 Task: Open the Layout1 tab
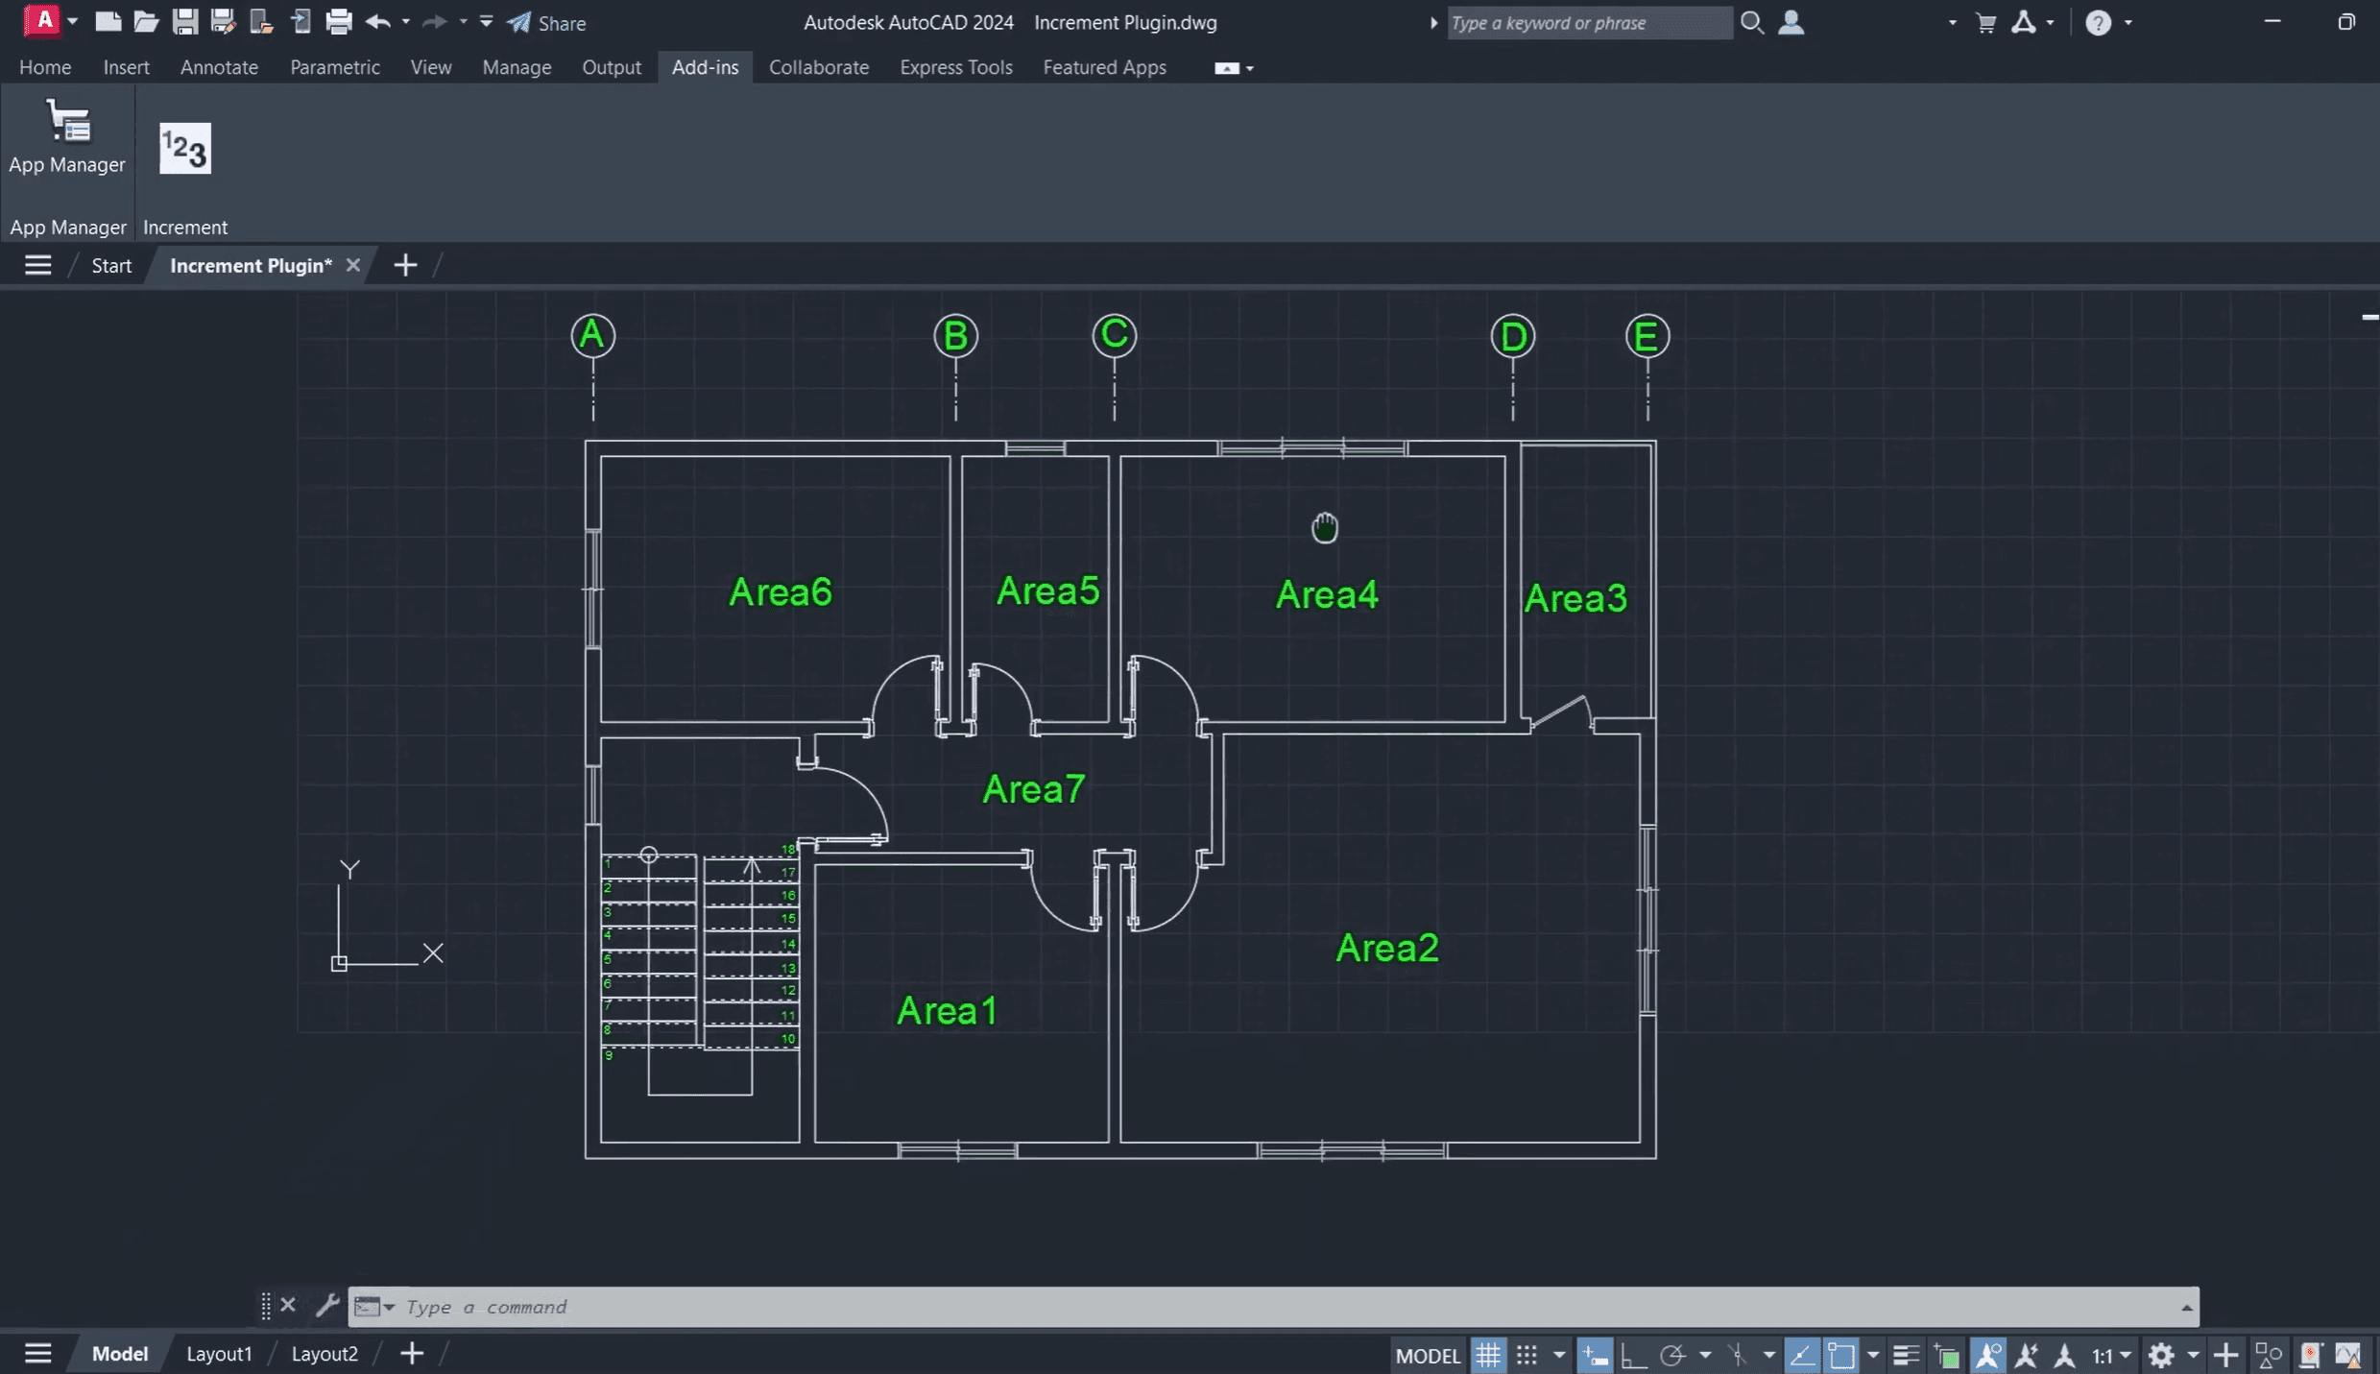219,1353
